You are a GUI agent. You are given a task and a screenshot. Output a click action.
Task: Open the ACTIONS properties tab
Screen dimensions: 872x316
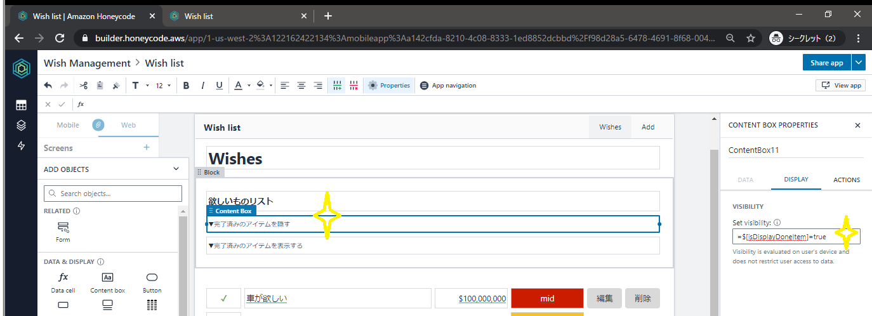click(x=847, y=180)
